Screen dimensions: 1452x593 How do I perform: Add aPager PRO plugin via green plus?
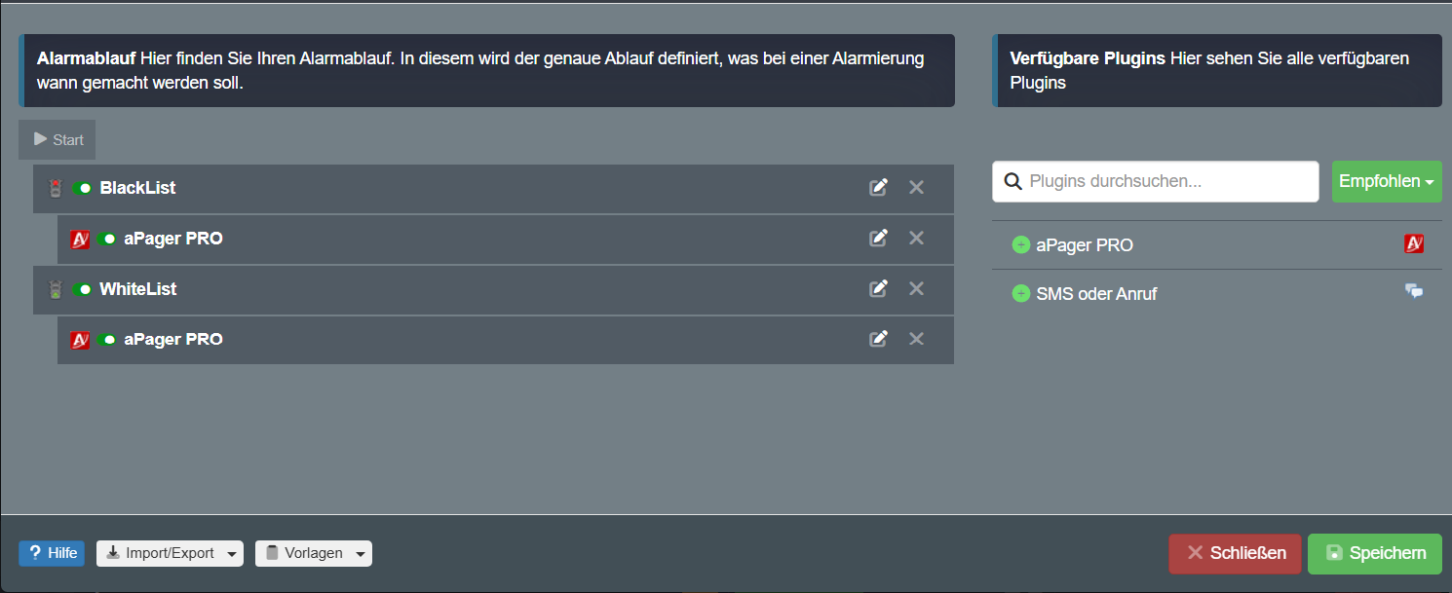1020,245
